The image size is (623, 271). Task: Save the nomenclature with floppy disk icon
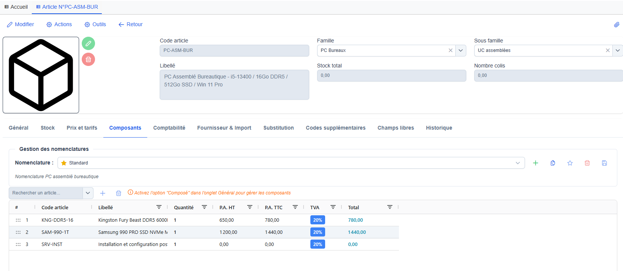point(604,163)
